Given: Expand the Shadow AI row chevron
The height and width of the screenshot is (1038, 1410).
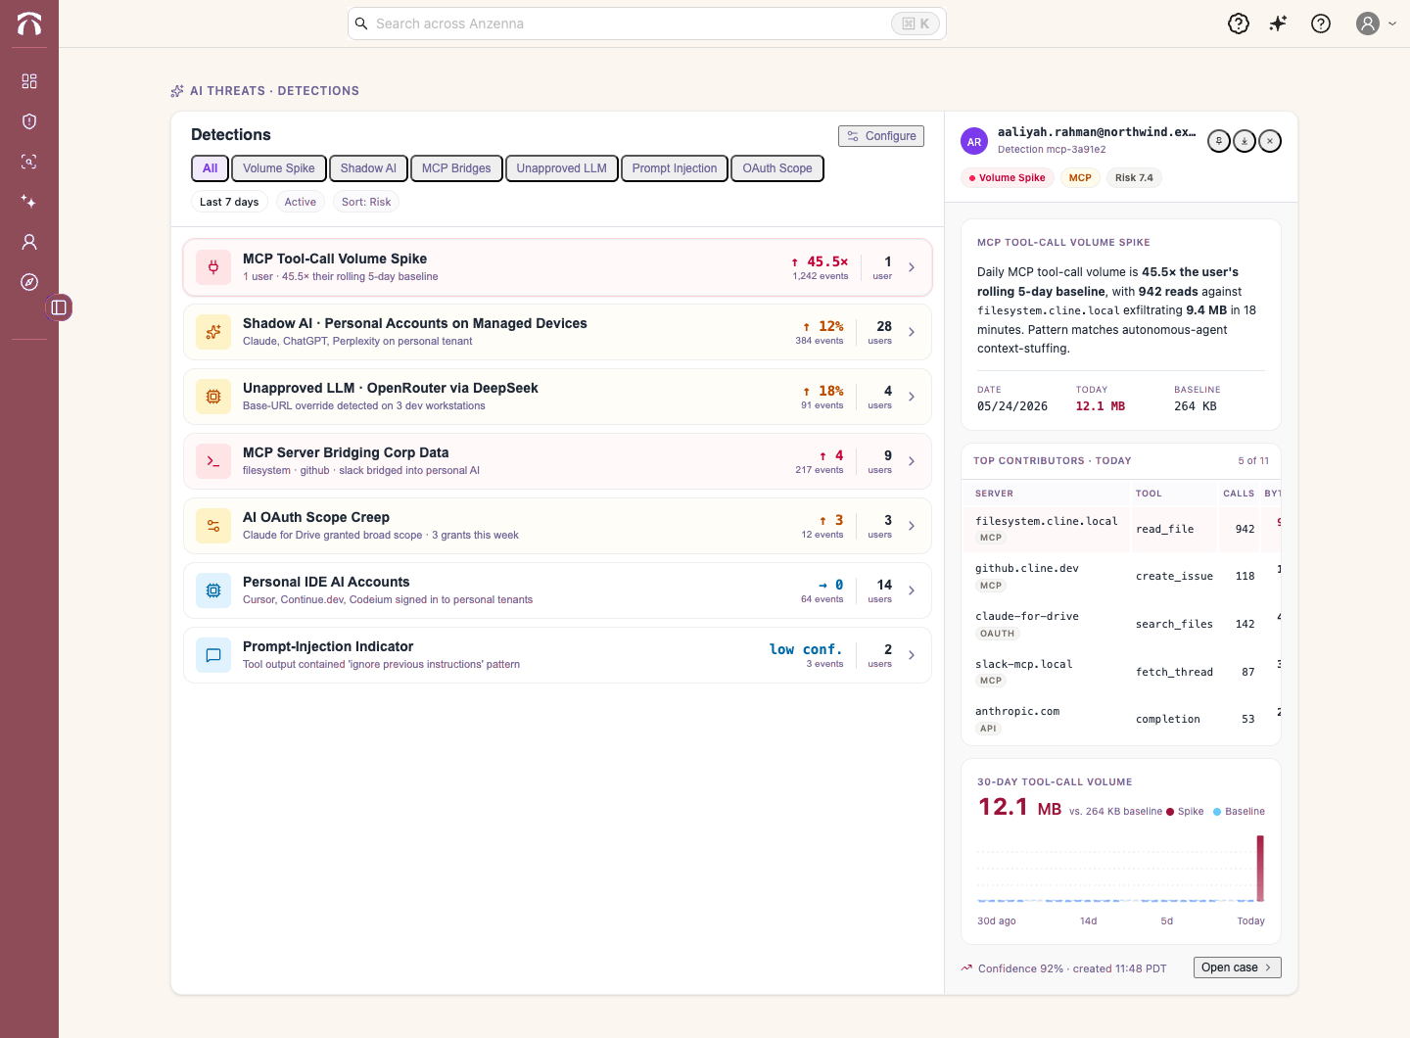Looking at the screenshot, I should pyautogui.click(x=912, y=332).
